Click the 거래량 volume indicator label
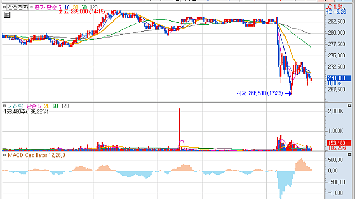 (x=16, y=106)
